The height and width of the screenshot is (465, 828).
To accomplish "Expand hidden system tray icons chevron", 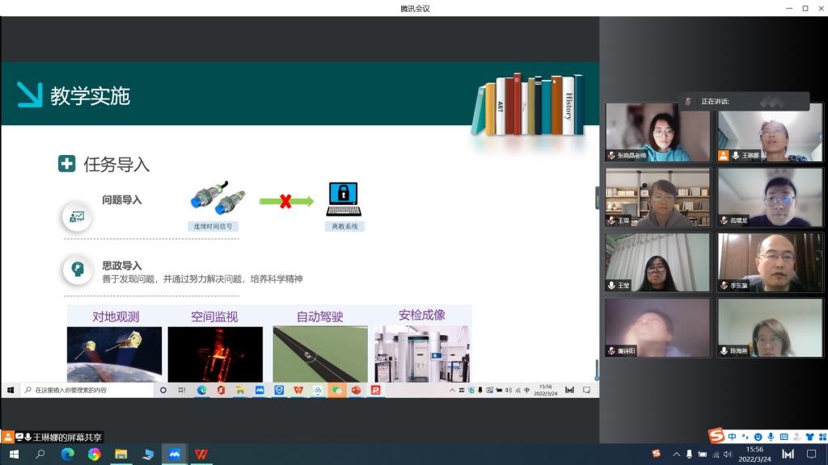I will (x=678, y=455).
